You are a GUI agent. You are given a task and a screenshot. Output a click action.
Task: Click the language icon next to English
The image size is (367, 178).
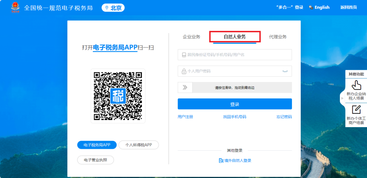pyautogui.click(x=311, y=7)
